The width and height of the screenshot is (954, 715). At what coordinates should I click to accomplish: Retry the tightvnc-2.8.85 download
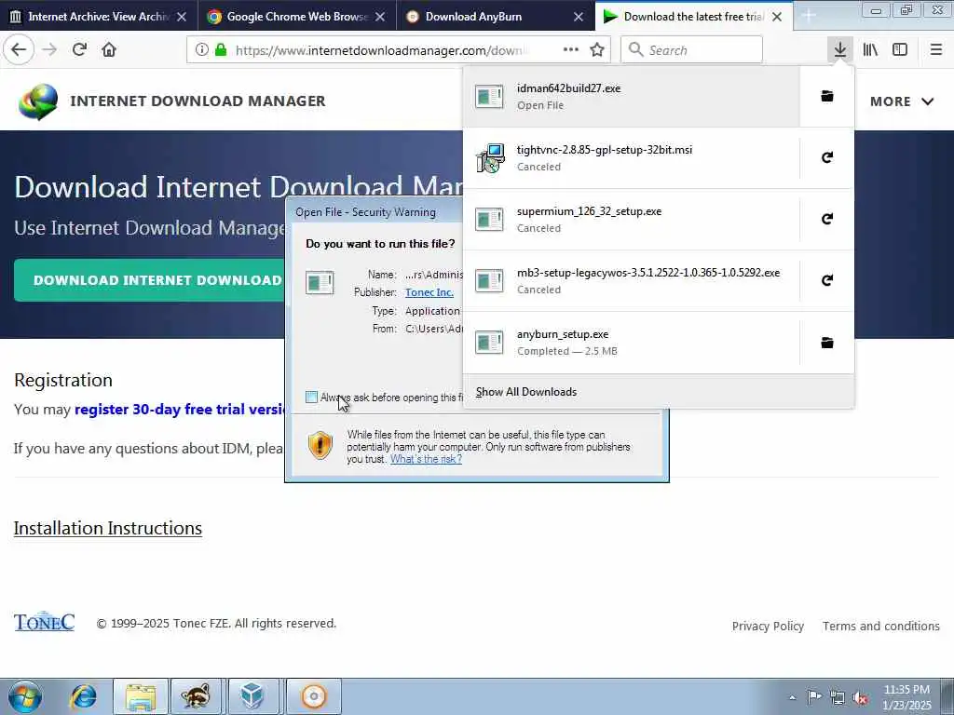827,157
